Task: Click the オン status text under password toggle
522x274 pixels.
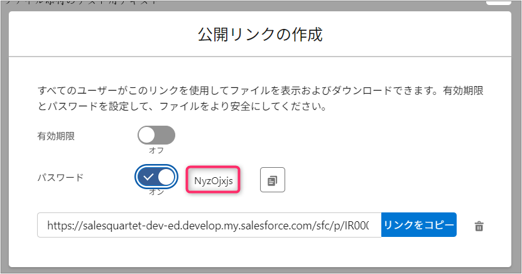Action: pos(156,192)
